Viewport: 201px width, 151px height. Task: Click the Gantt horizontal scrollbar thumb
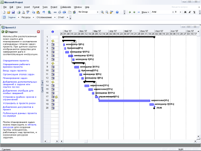point(86,141)
